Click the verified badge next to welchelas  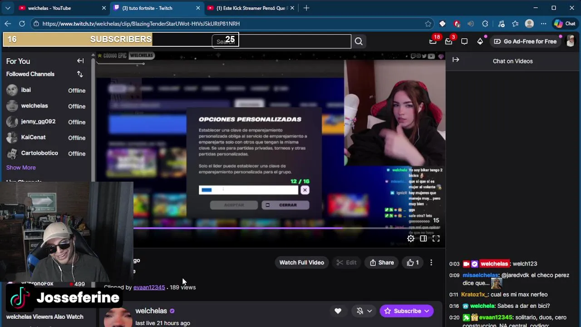click(x=172, y=311)
